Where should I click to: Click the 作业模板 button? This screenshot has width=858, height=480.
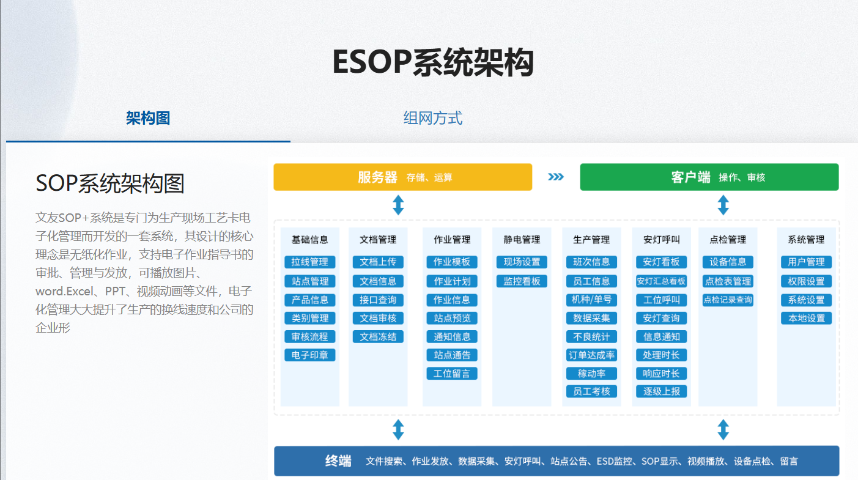pos(451,262)
